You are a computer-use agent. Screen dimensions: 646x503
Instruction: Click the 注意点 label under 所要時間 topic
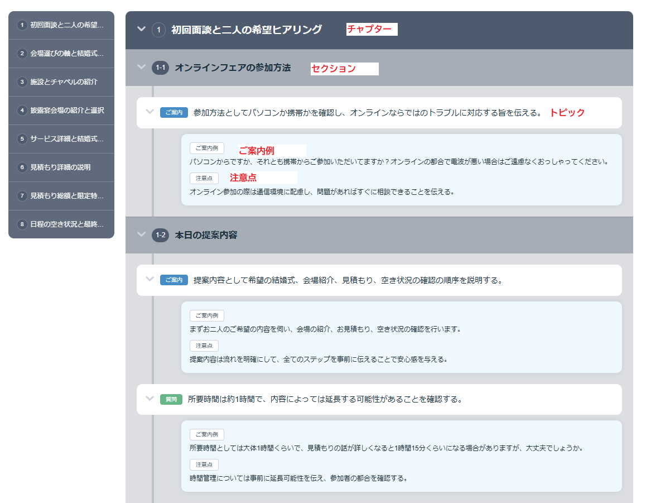click(x=204, y=464)
